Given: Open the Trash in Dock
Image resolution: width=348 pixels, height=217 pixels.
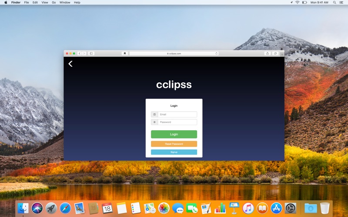Looking at the screenshot, I should (325, 208).
